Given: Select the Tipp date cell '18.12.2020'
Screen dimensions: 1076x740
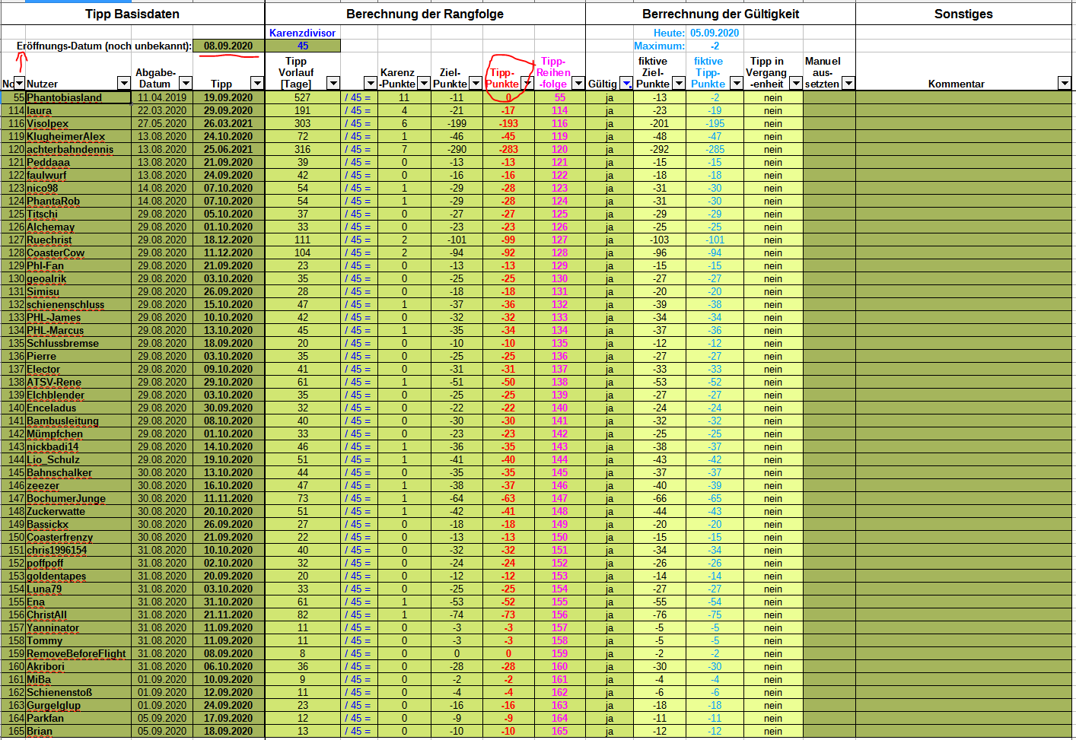Looking at the screenshot, I should coord(228,240).
